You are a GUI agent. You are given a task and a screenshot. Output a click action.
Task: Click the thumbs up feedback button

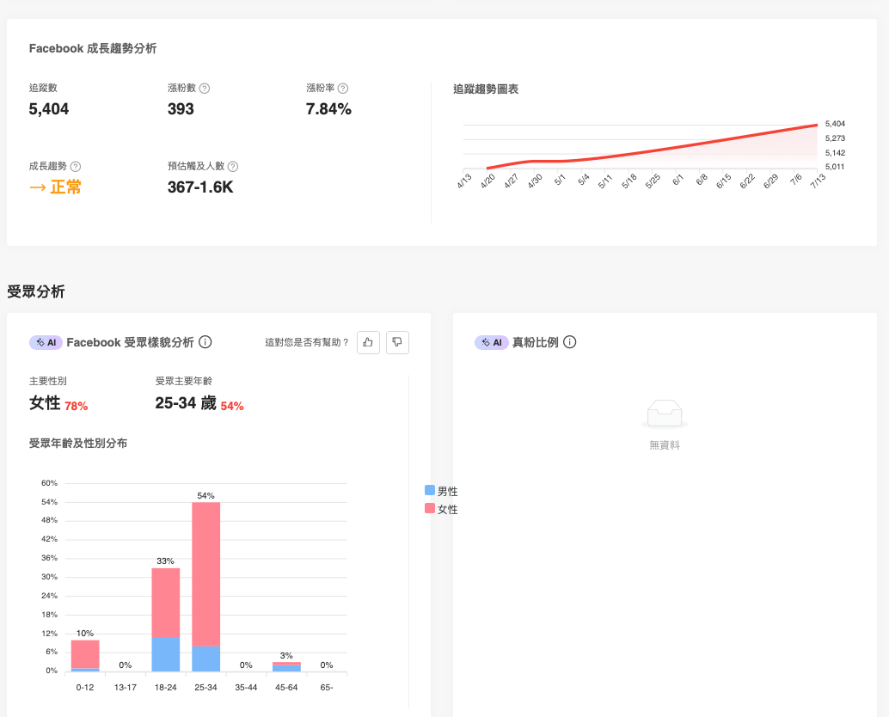(368, 342)
